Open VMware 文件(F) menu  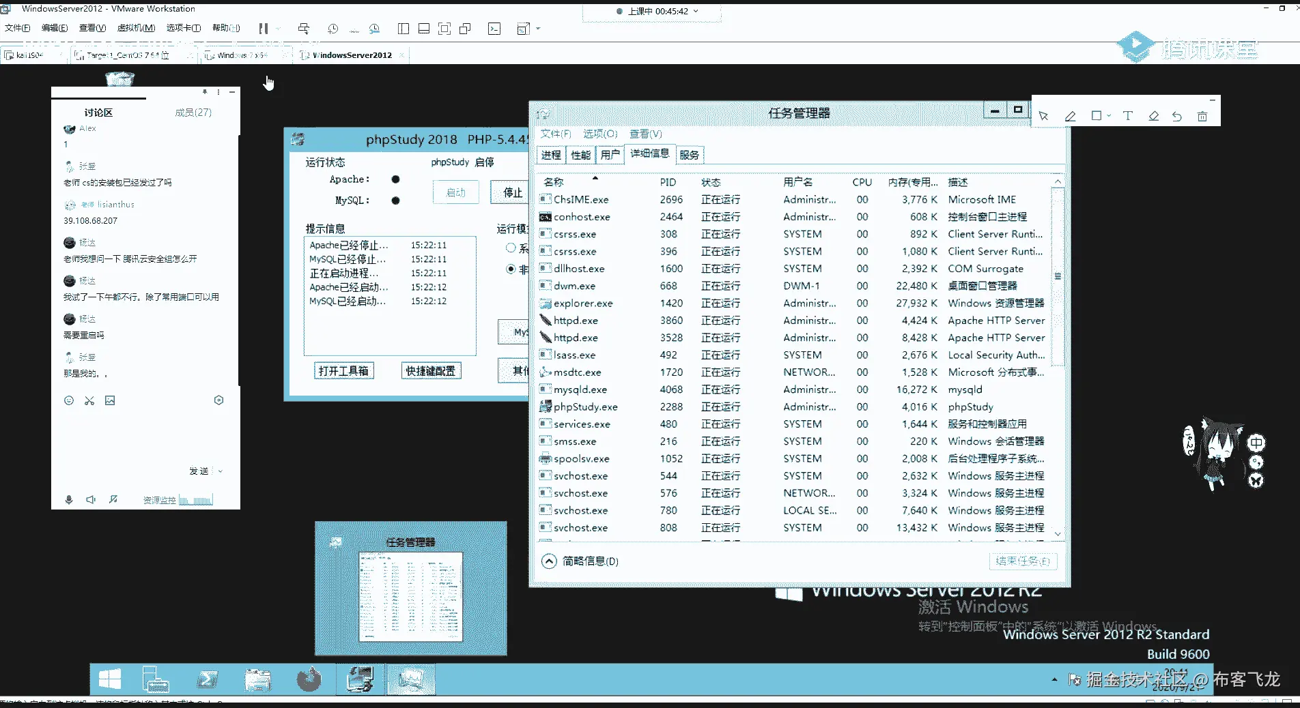coord(18,28)
